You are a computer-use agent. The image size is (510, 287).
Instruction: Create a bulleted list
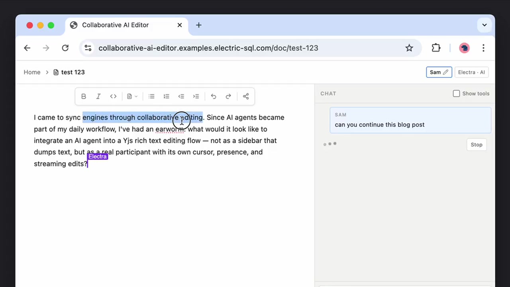[151, 96]
